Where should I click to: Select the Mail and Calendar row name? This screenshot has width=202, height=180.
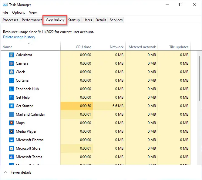click(x=30, y=114)
